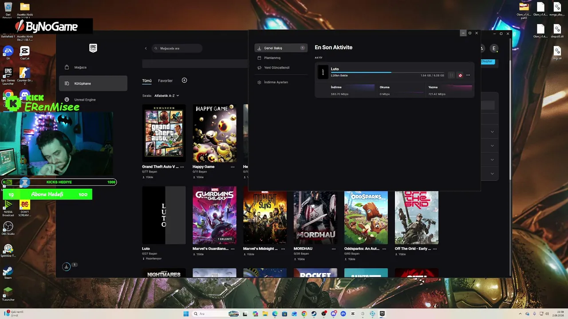Select Kütüphane in Epic sidebar
Viewport: 568px width, 319px height.
[x=93, y=83]
